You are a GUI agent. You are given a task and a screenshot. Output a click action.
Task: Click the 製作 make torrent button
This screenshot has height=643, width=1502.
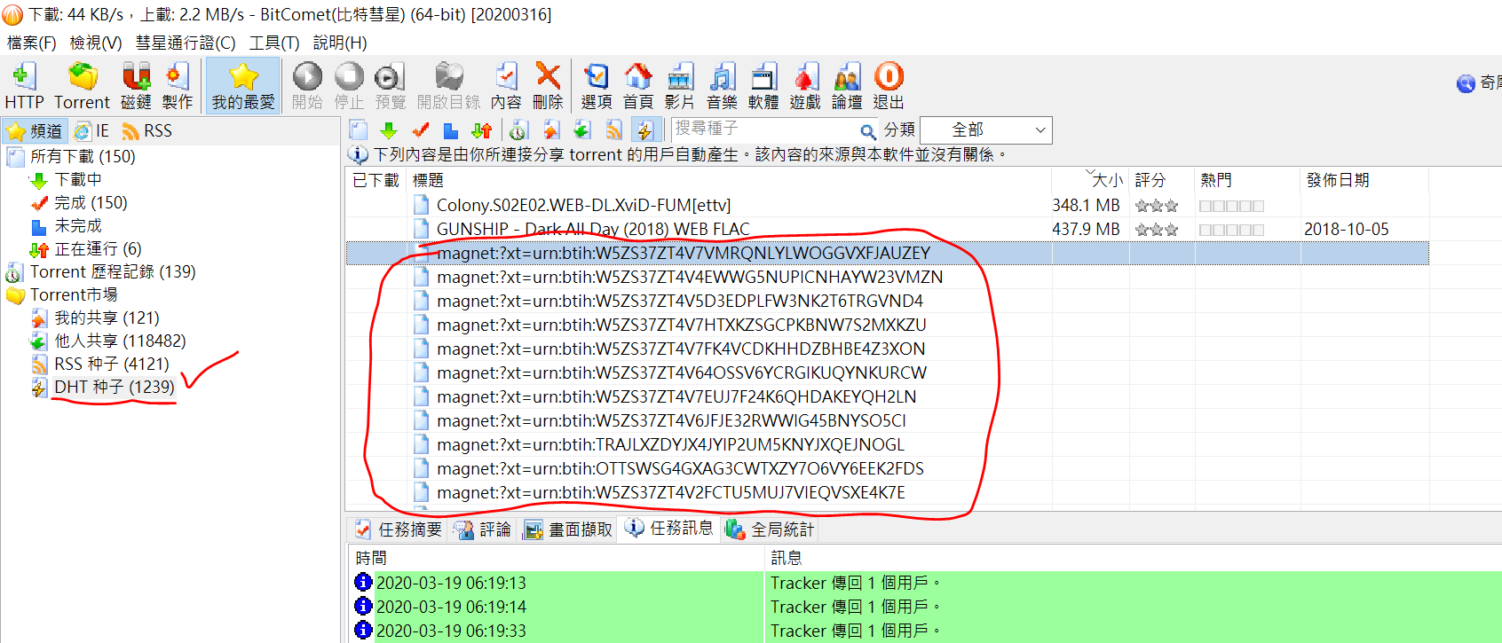pyautogui.click(x=178, y=86)
